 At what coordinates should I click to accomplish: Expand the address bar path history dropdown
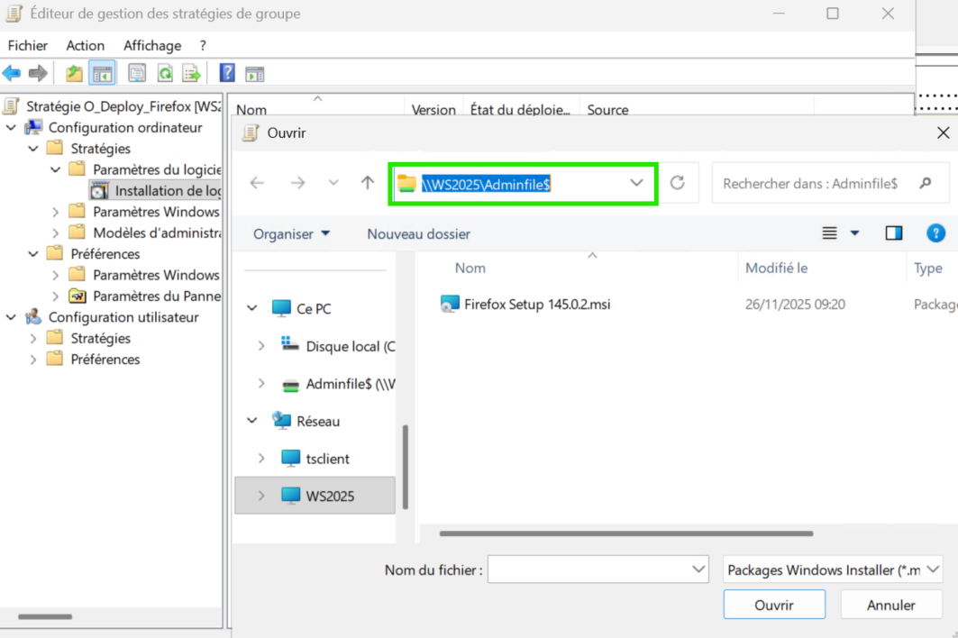pyautogui.click(x=636, y=183)
